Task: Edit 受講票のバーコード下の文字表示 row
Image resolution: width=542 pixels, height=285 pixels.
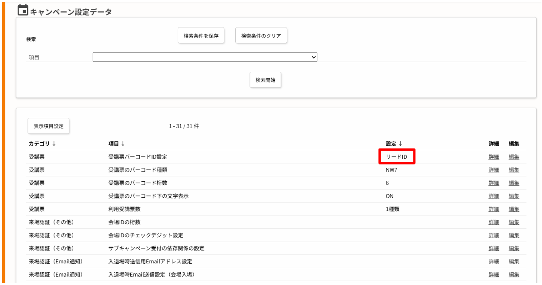Action: click(514, 196)
